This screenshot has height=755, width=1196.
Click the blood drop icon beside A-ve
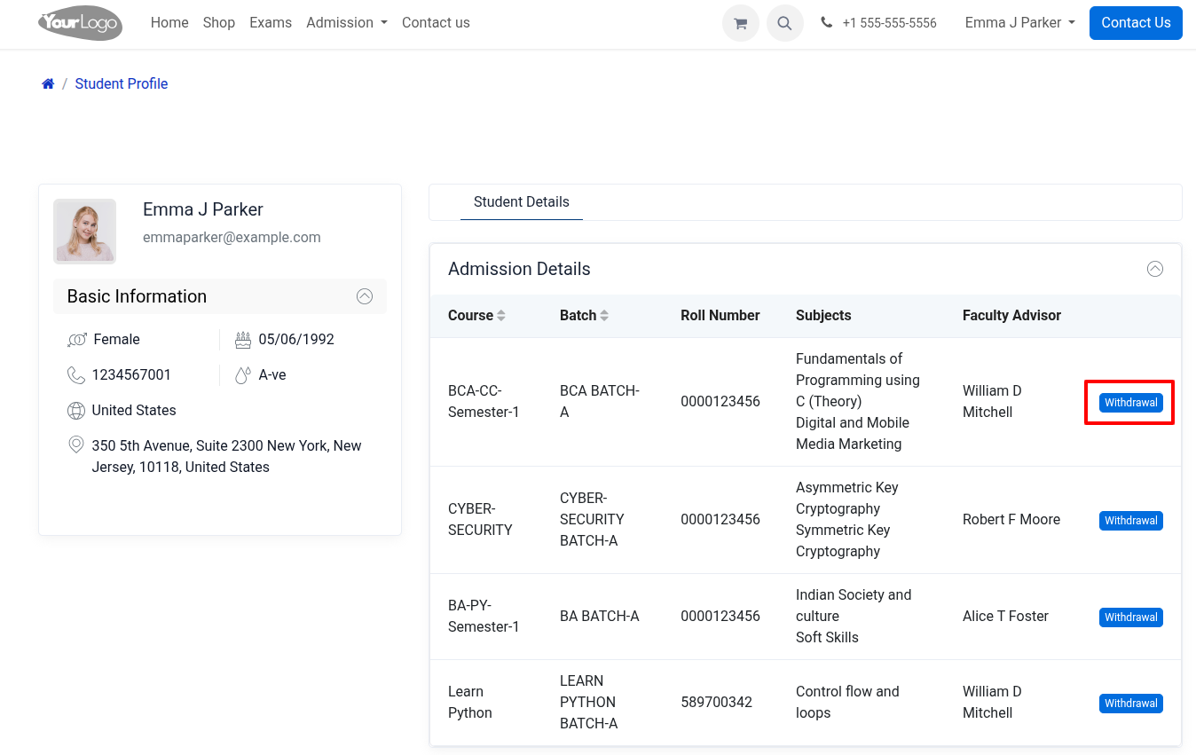(243, 375)
